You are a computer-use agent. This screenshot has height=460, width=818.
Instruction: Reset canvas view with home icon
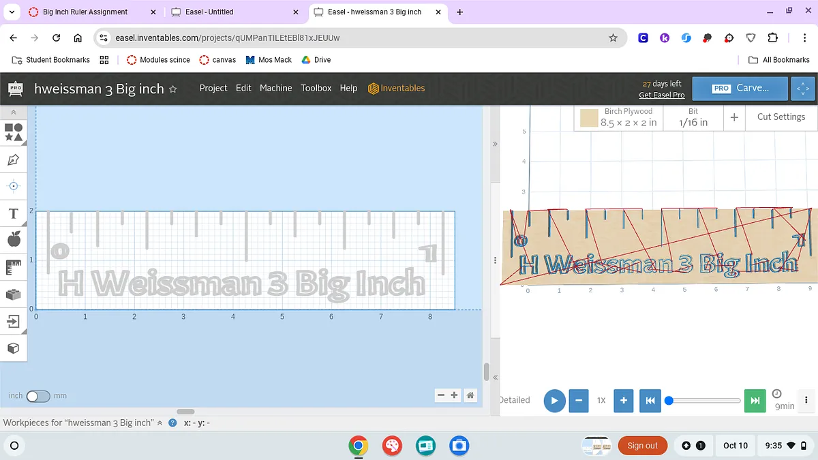pyautogui.click(x=470, y=395)
